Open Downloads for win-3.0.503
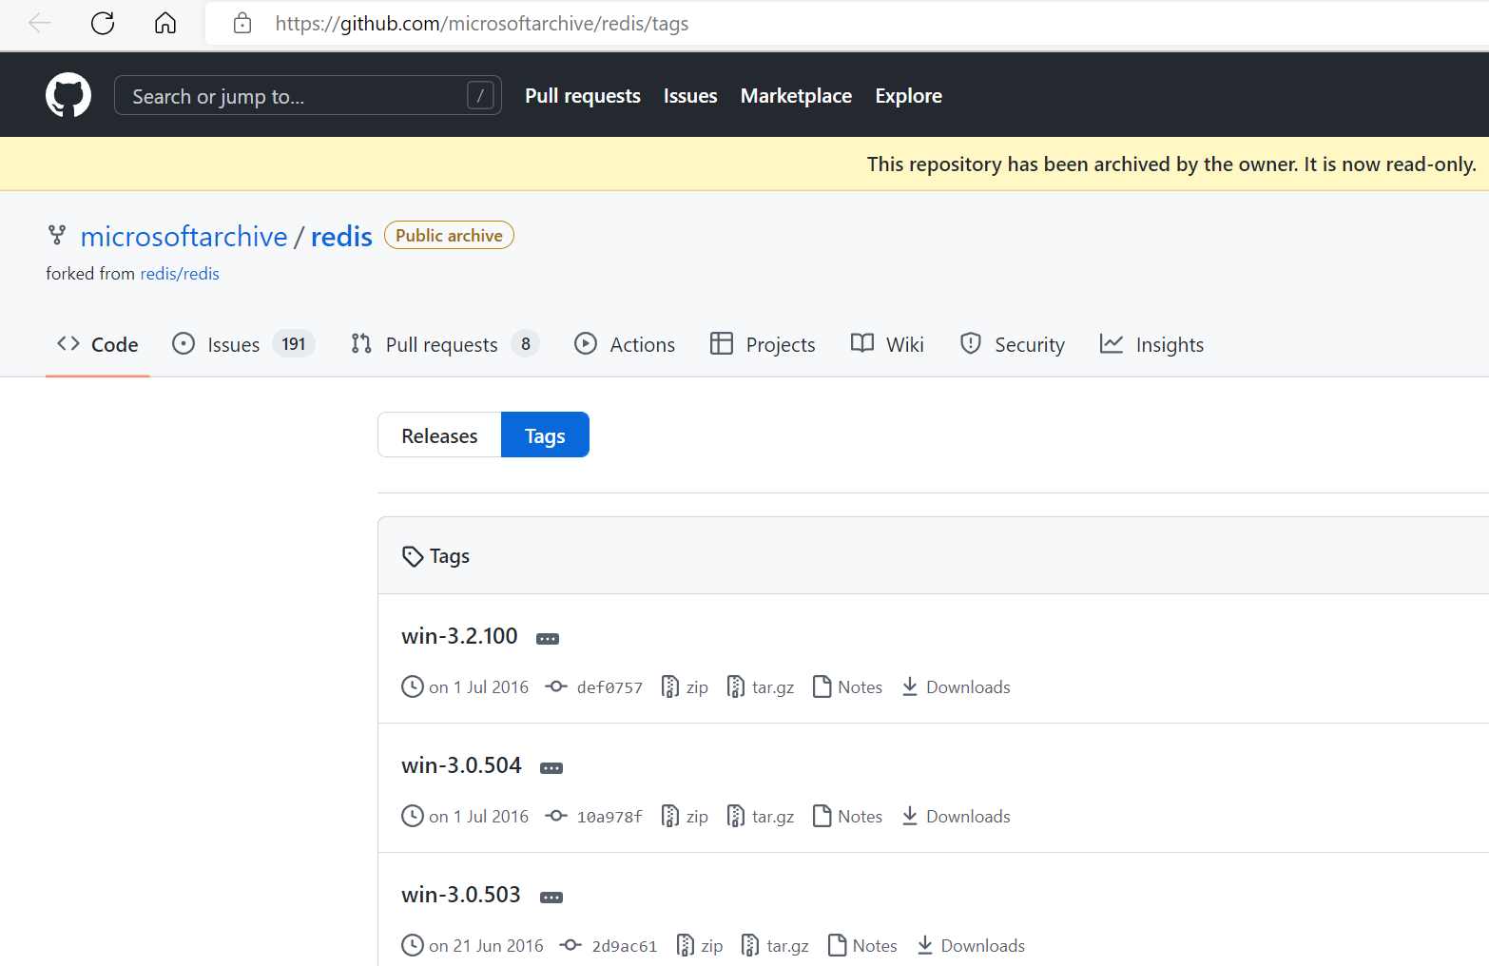 pyautogui.click(x=971, y=946)
